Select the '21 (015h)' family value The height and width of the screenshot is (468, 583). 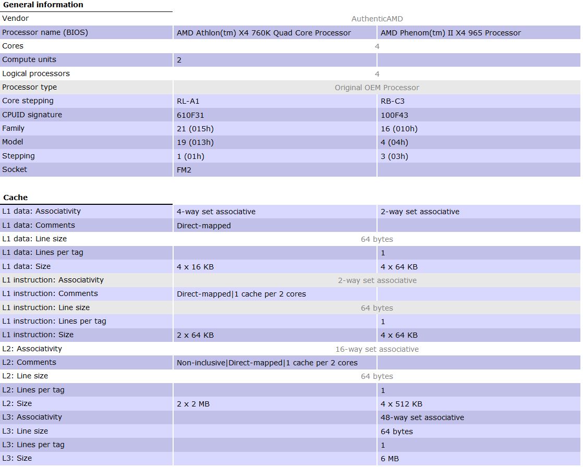[x=195, y=129]
